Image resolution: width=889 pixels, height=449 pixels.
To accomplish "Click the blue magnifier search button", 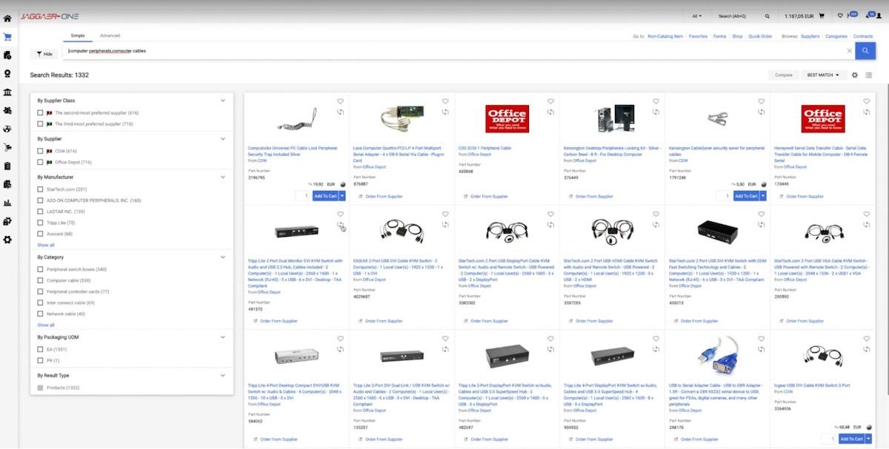I will click(865, 50).
